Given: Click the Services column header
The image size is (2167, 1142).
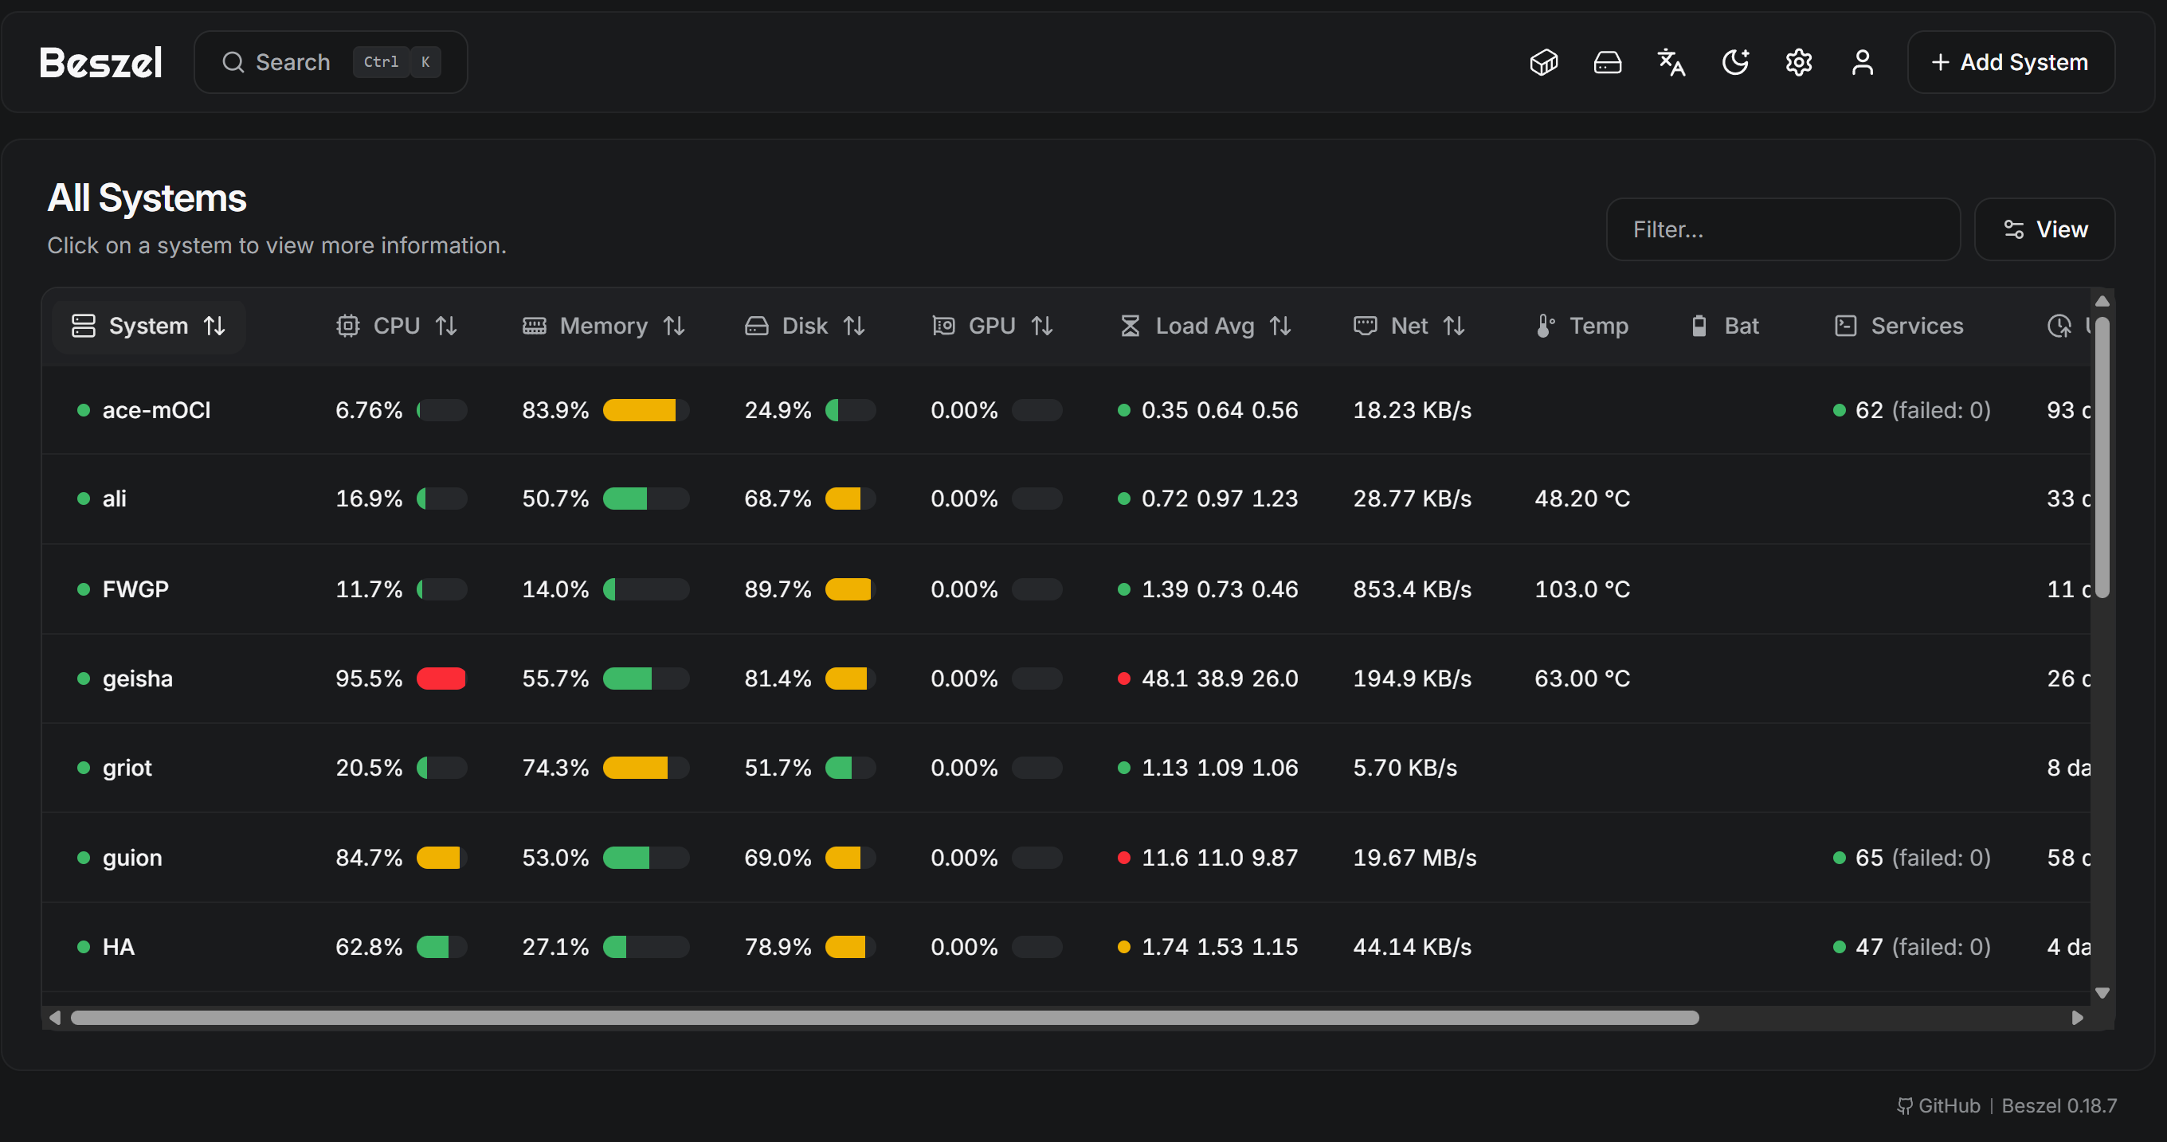Looking at the screenshot, I should coord(1899,327).
